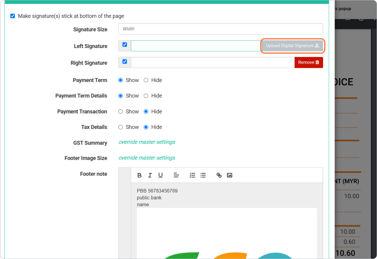Viewport: 377px width, 259px height.
Task: Select Hide for Payment Term
Action: coord(146,80)
